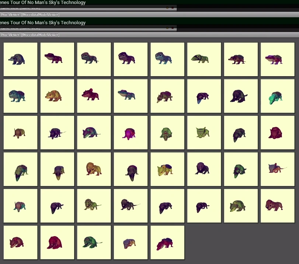Pick the olive green flat-snouted creature, first row

click(204, 59)
